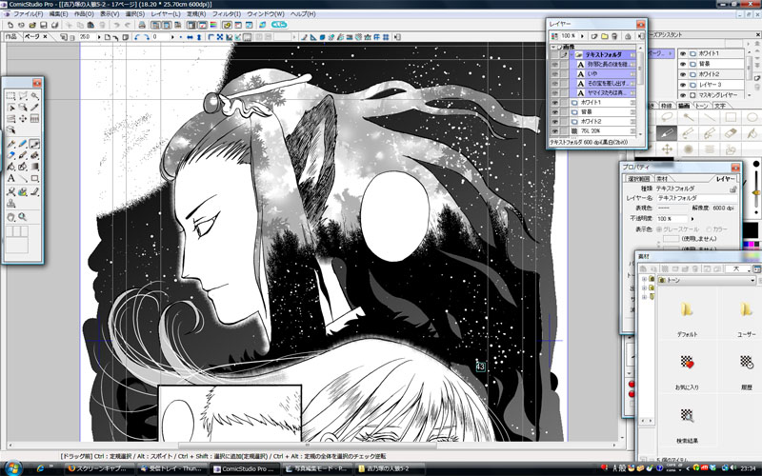762x476 pixels.
Task: Hide マスキングレイヤー in assistant layer list
Action: (x=683, y=95)
